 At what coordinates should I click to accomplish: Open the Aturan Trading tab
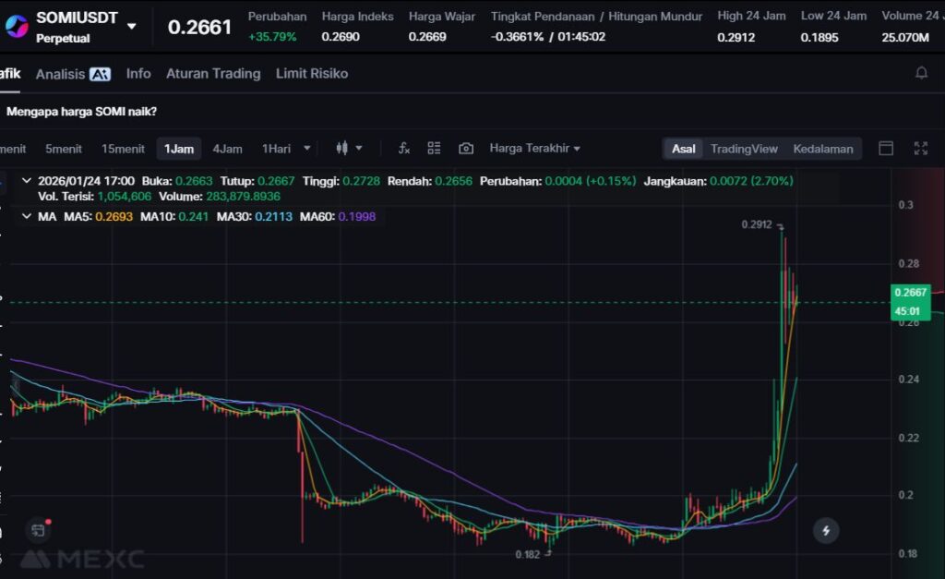pyautogui.click(x=213, y=74)
